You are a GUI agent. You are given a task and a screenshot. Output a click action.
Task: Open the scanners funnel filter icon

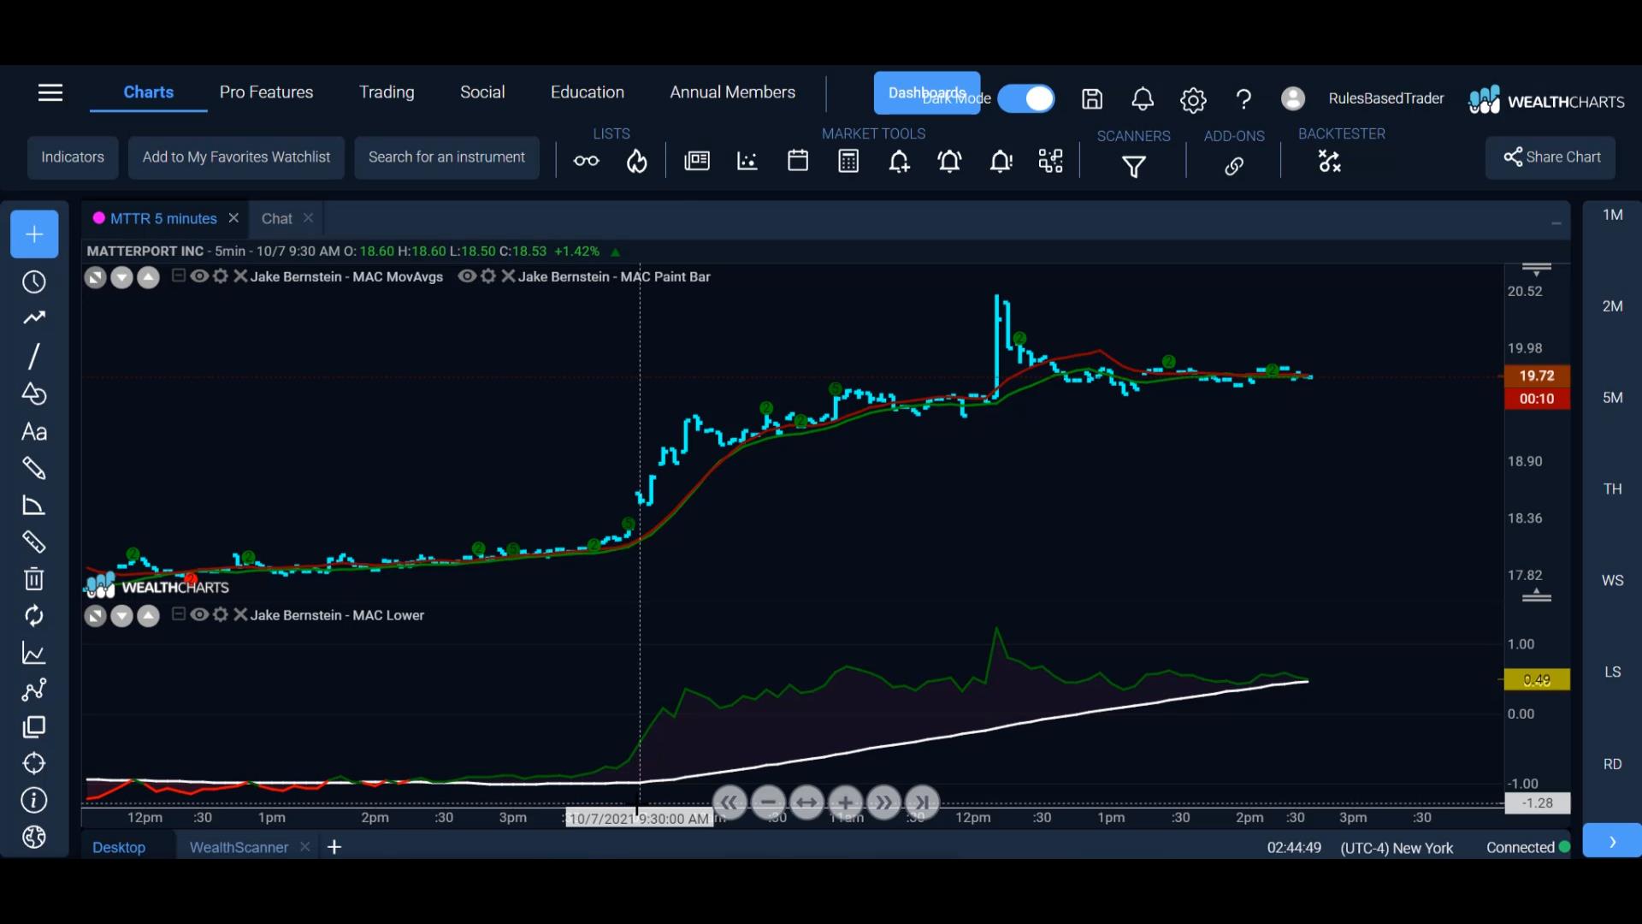(1134, 166)
